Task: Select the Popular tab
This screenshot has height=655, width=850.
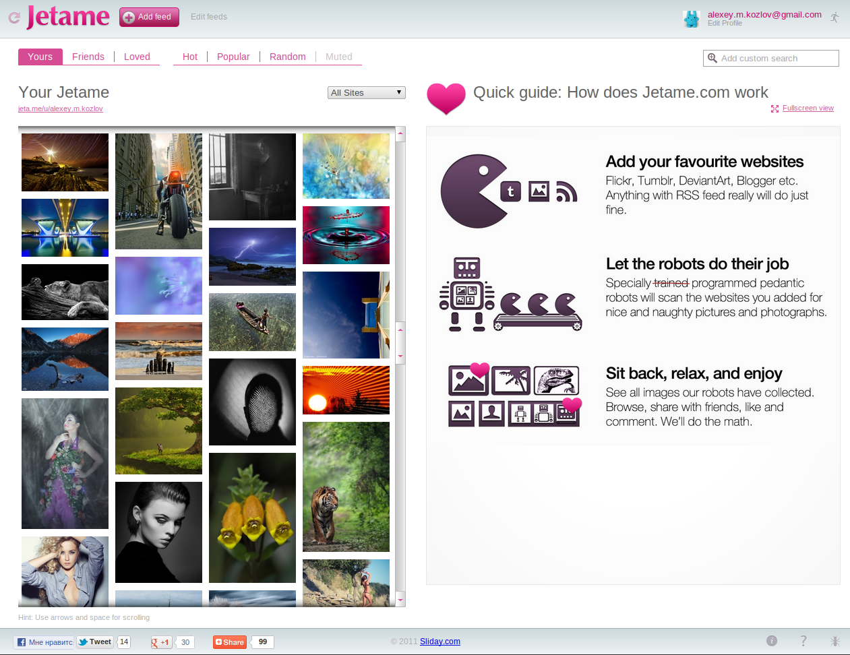Action: point(233,57)
